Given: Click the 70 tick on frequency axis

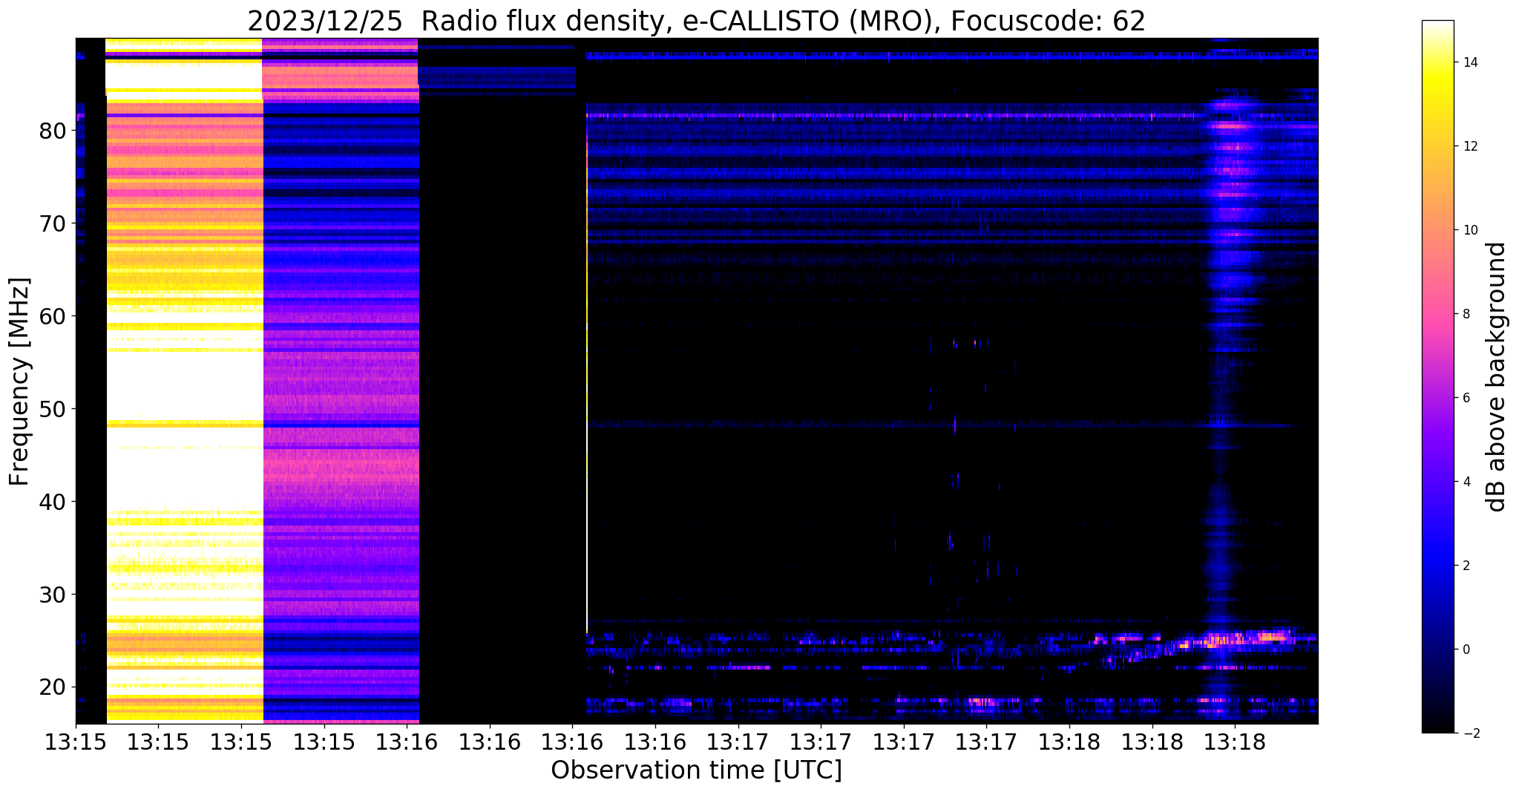Looking at the screenshot, I should (x=54, y=223).
